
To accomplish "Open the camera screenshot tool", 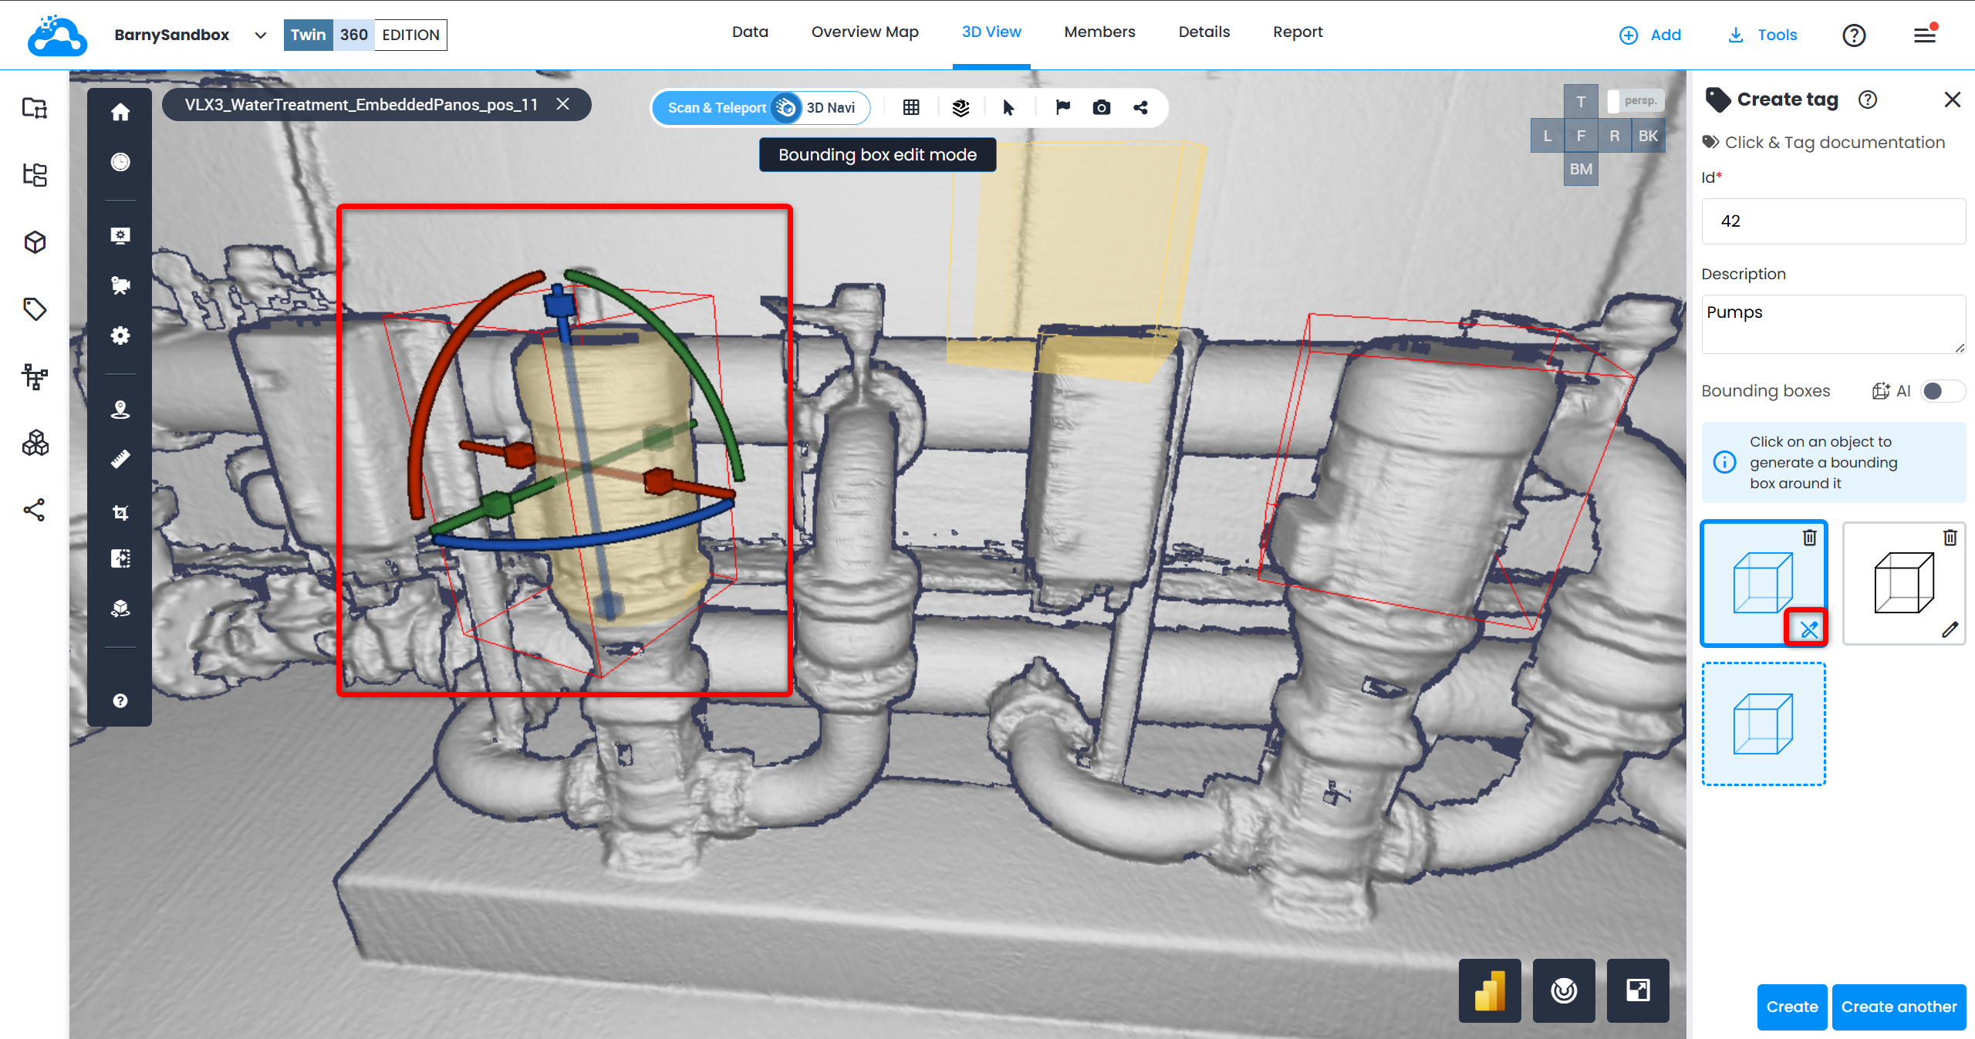I will (1102, 108).
